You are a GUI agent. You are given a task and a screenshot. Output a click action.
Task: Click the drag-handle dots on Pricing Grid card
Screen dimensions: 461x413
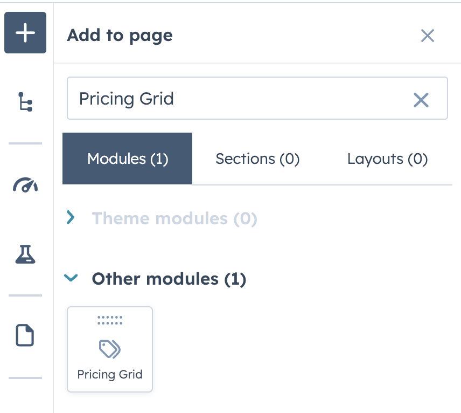click(109, 320)
